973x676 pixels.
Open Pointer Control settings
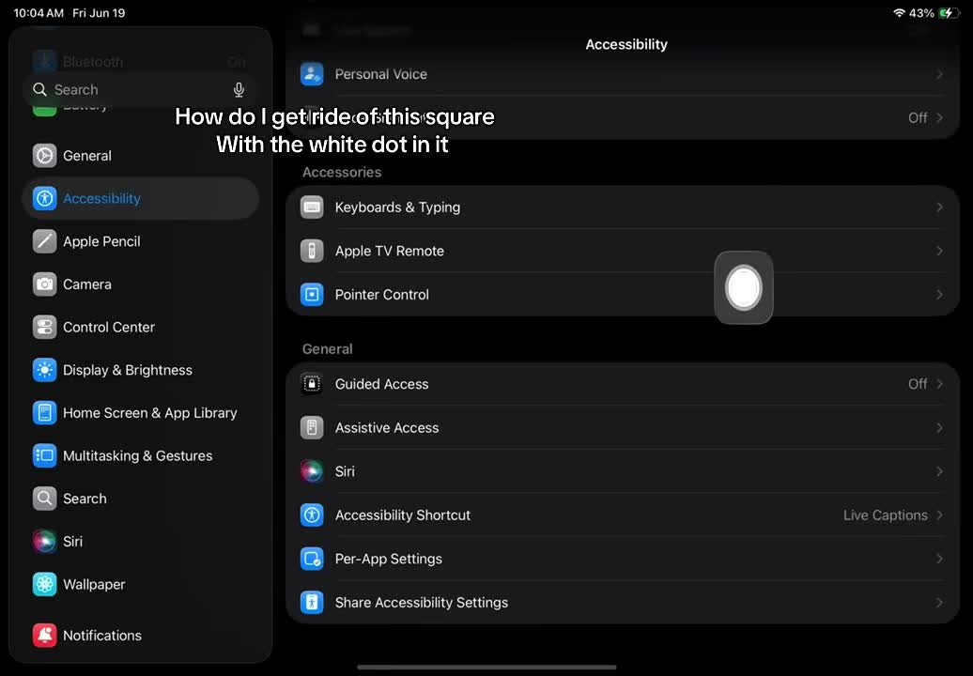[x=623, y=295]
